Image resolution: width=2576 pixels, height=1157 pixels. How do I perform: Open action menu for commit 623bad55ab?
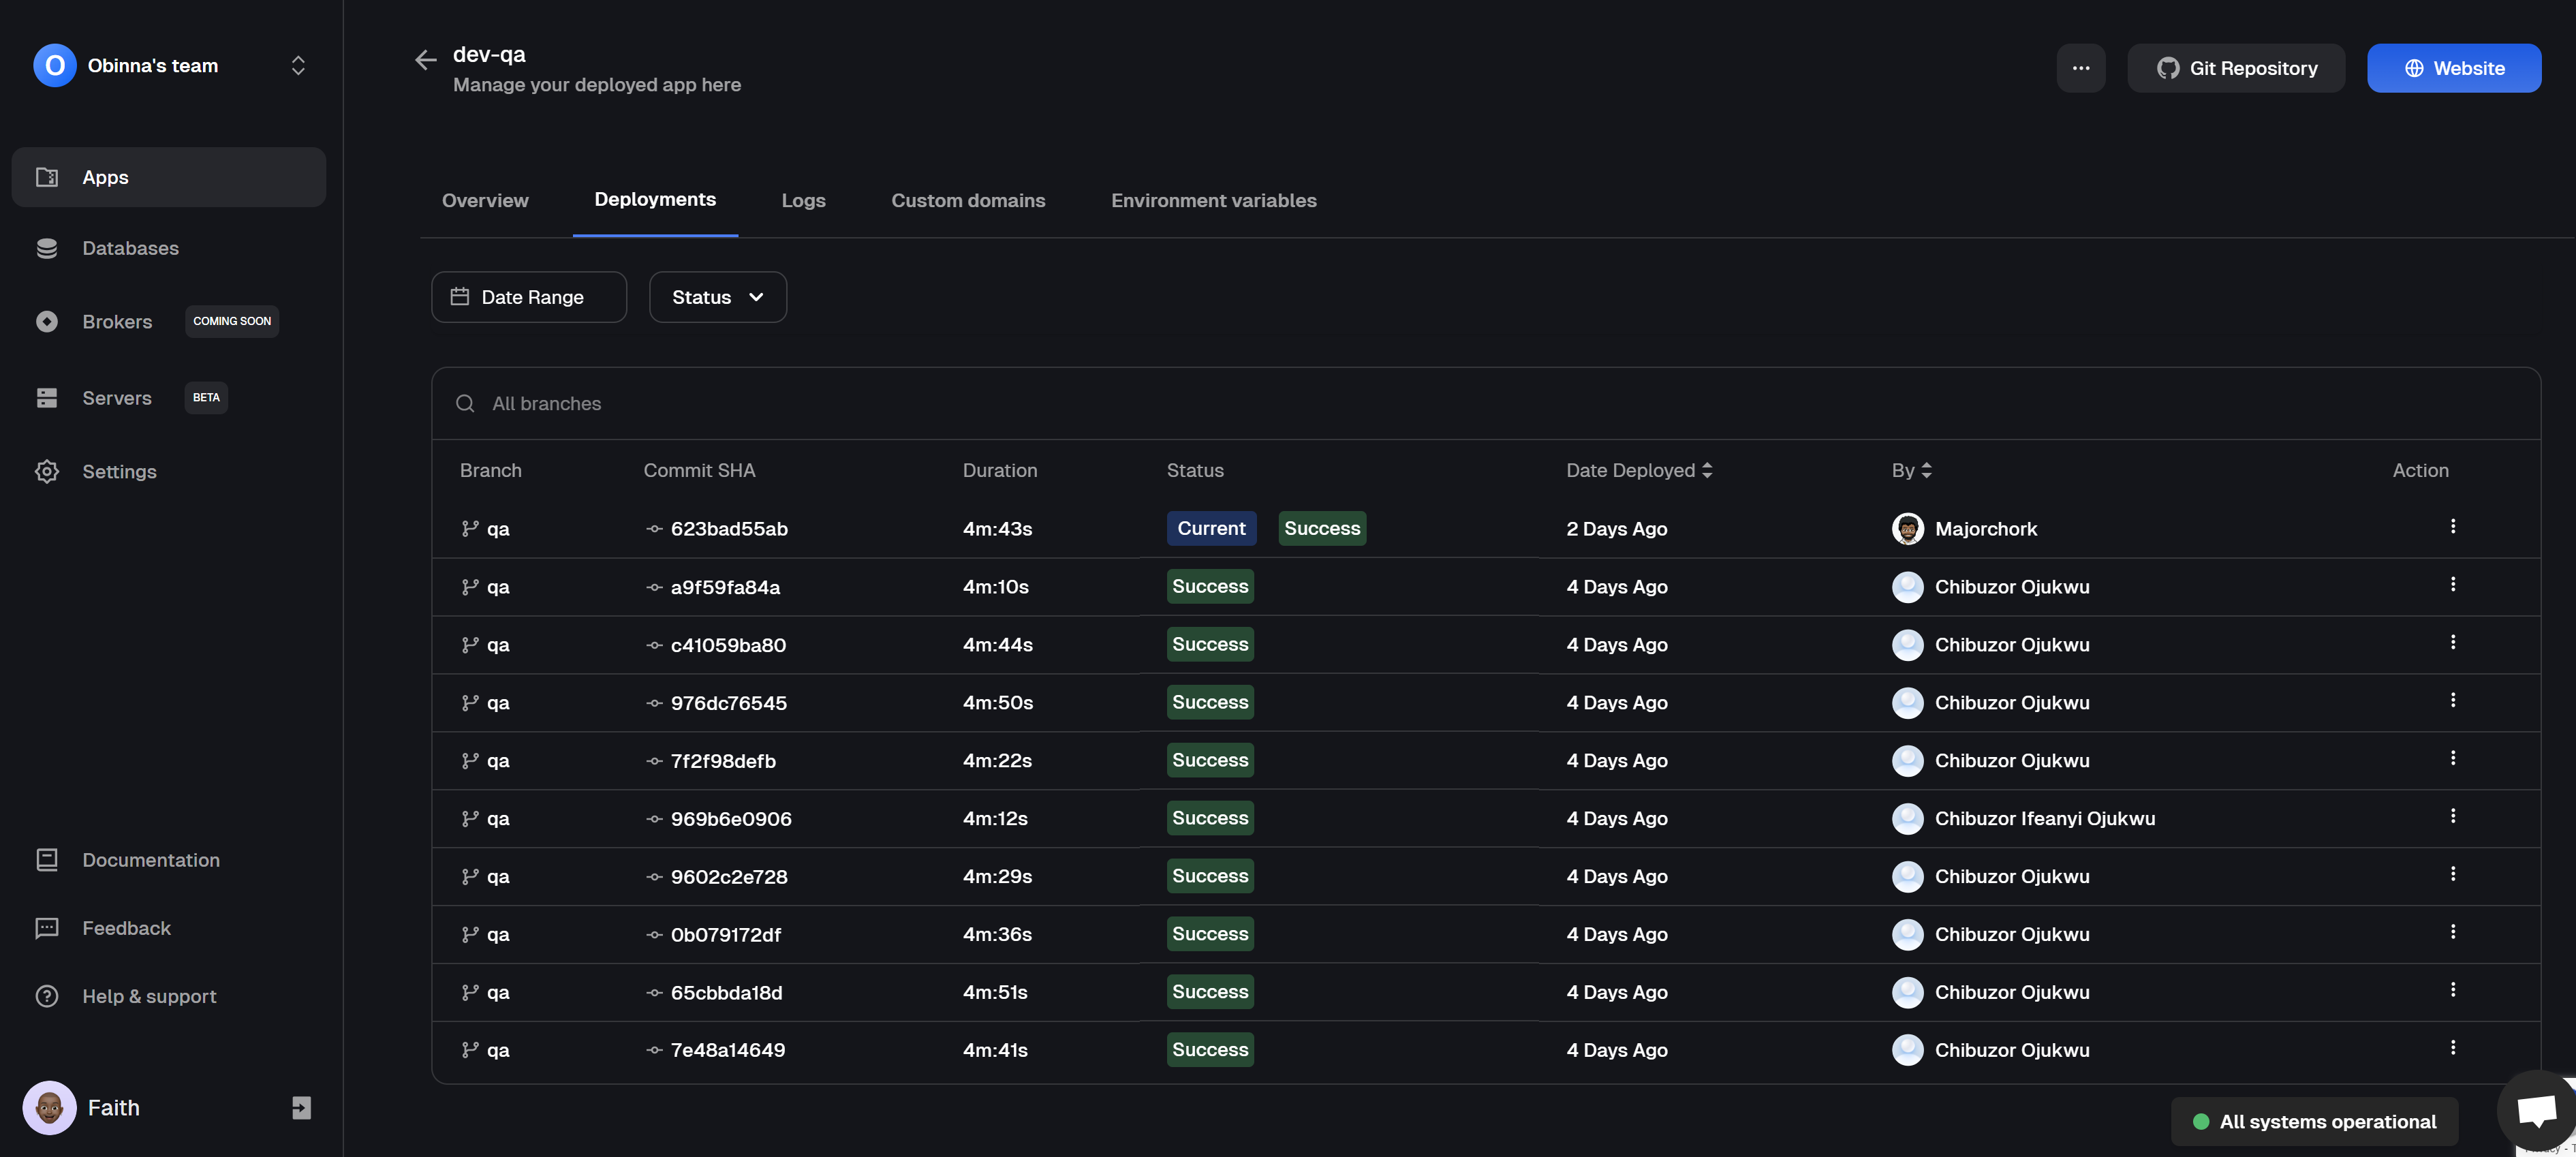coord(2452,526)
